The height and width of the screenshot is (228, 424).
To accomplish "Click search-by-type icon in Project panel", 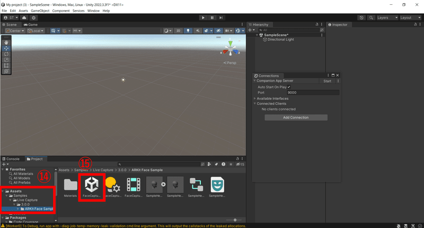I will tap(209, 164).
